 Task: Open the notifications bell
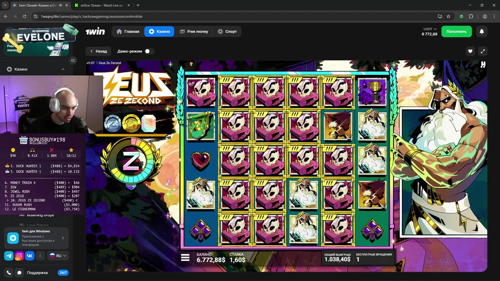coord(482,32)
